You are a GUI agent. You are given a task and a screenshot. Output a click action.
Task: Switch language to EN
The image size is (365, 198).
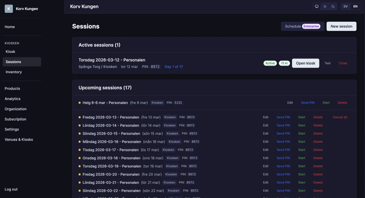point(355,6)
